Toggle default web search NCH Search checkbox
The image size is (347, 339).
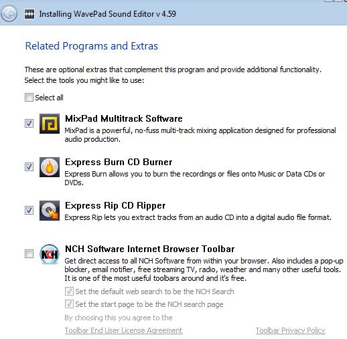click(69, 292)
